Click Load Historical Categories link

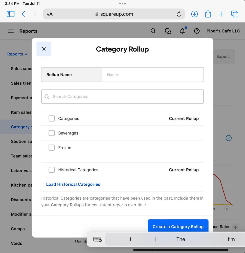pos(73,184)
